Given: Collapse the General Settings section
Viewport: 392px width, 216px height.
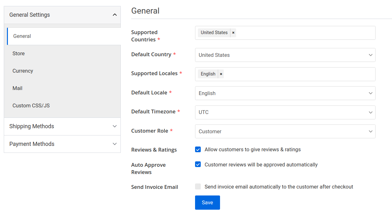Looking at the screenshot, I should (114, 15).
